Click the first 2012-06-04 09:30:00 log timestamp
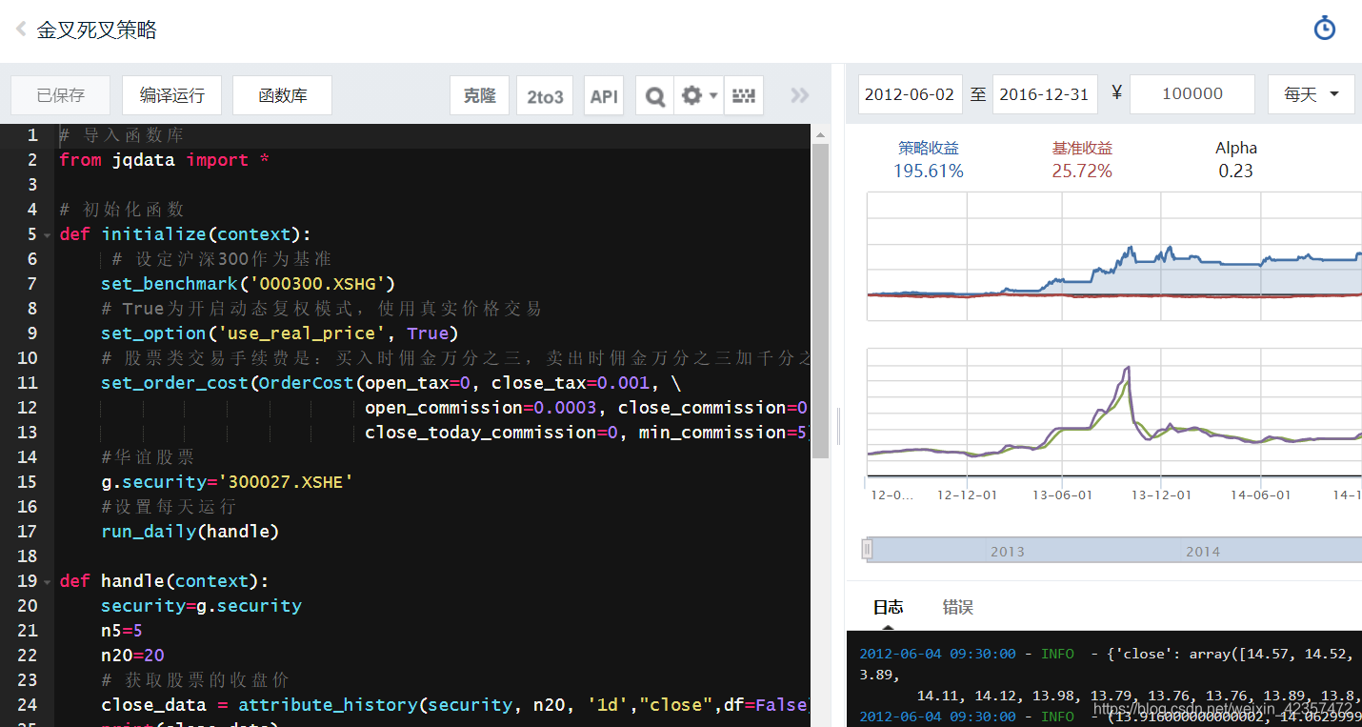This screenshot has width=1362, height=727. point(937,654)
